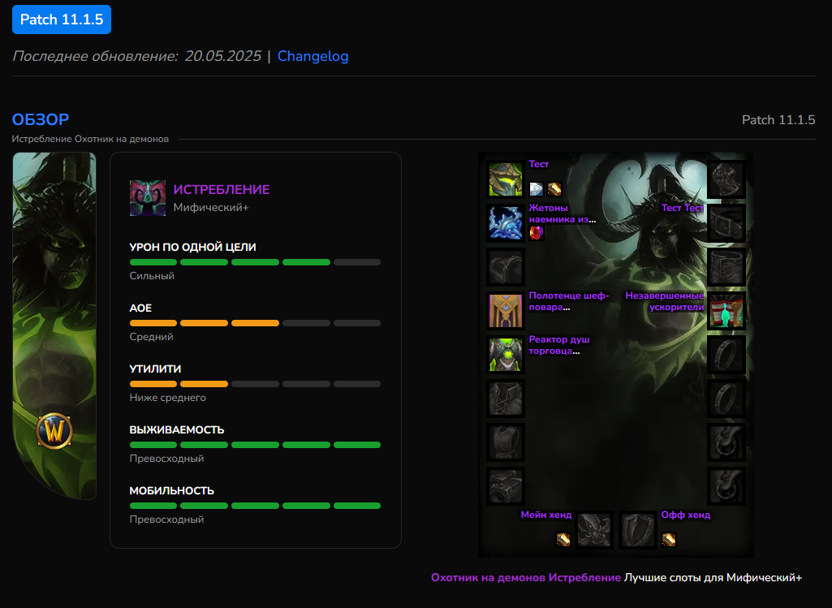Click the second empty ring slot
Viewport: 832px width, 608px height.
[726, 399]
